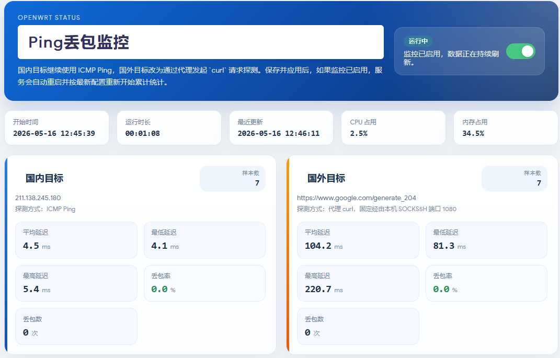This screenshot has height=358, width=560.
Task: Click the domestic IP 211.138.245.180
Action: (x=38, y=198)
